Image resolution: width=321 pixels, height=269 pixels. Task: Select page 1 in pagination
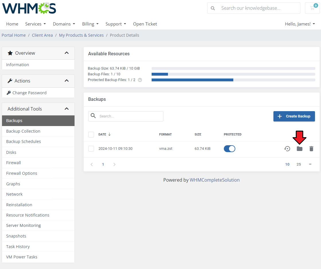pos(103,164)
